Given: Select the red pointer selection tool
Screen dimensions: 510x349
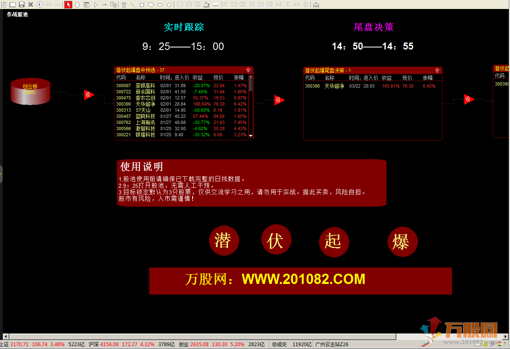Looking at the screenshot, I should 68,5.
